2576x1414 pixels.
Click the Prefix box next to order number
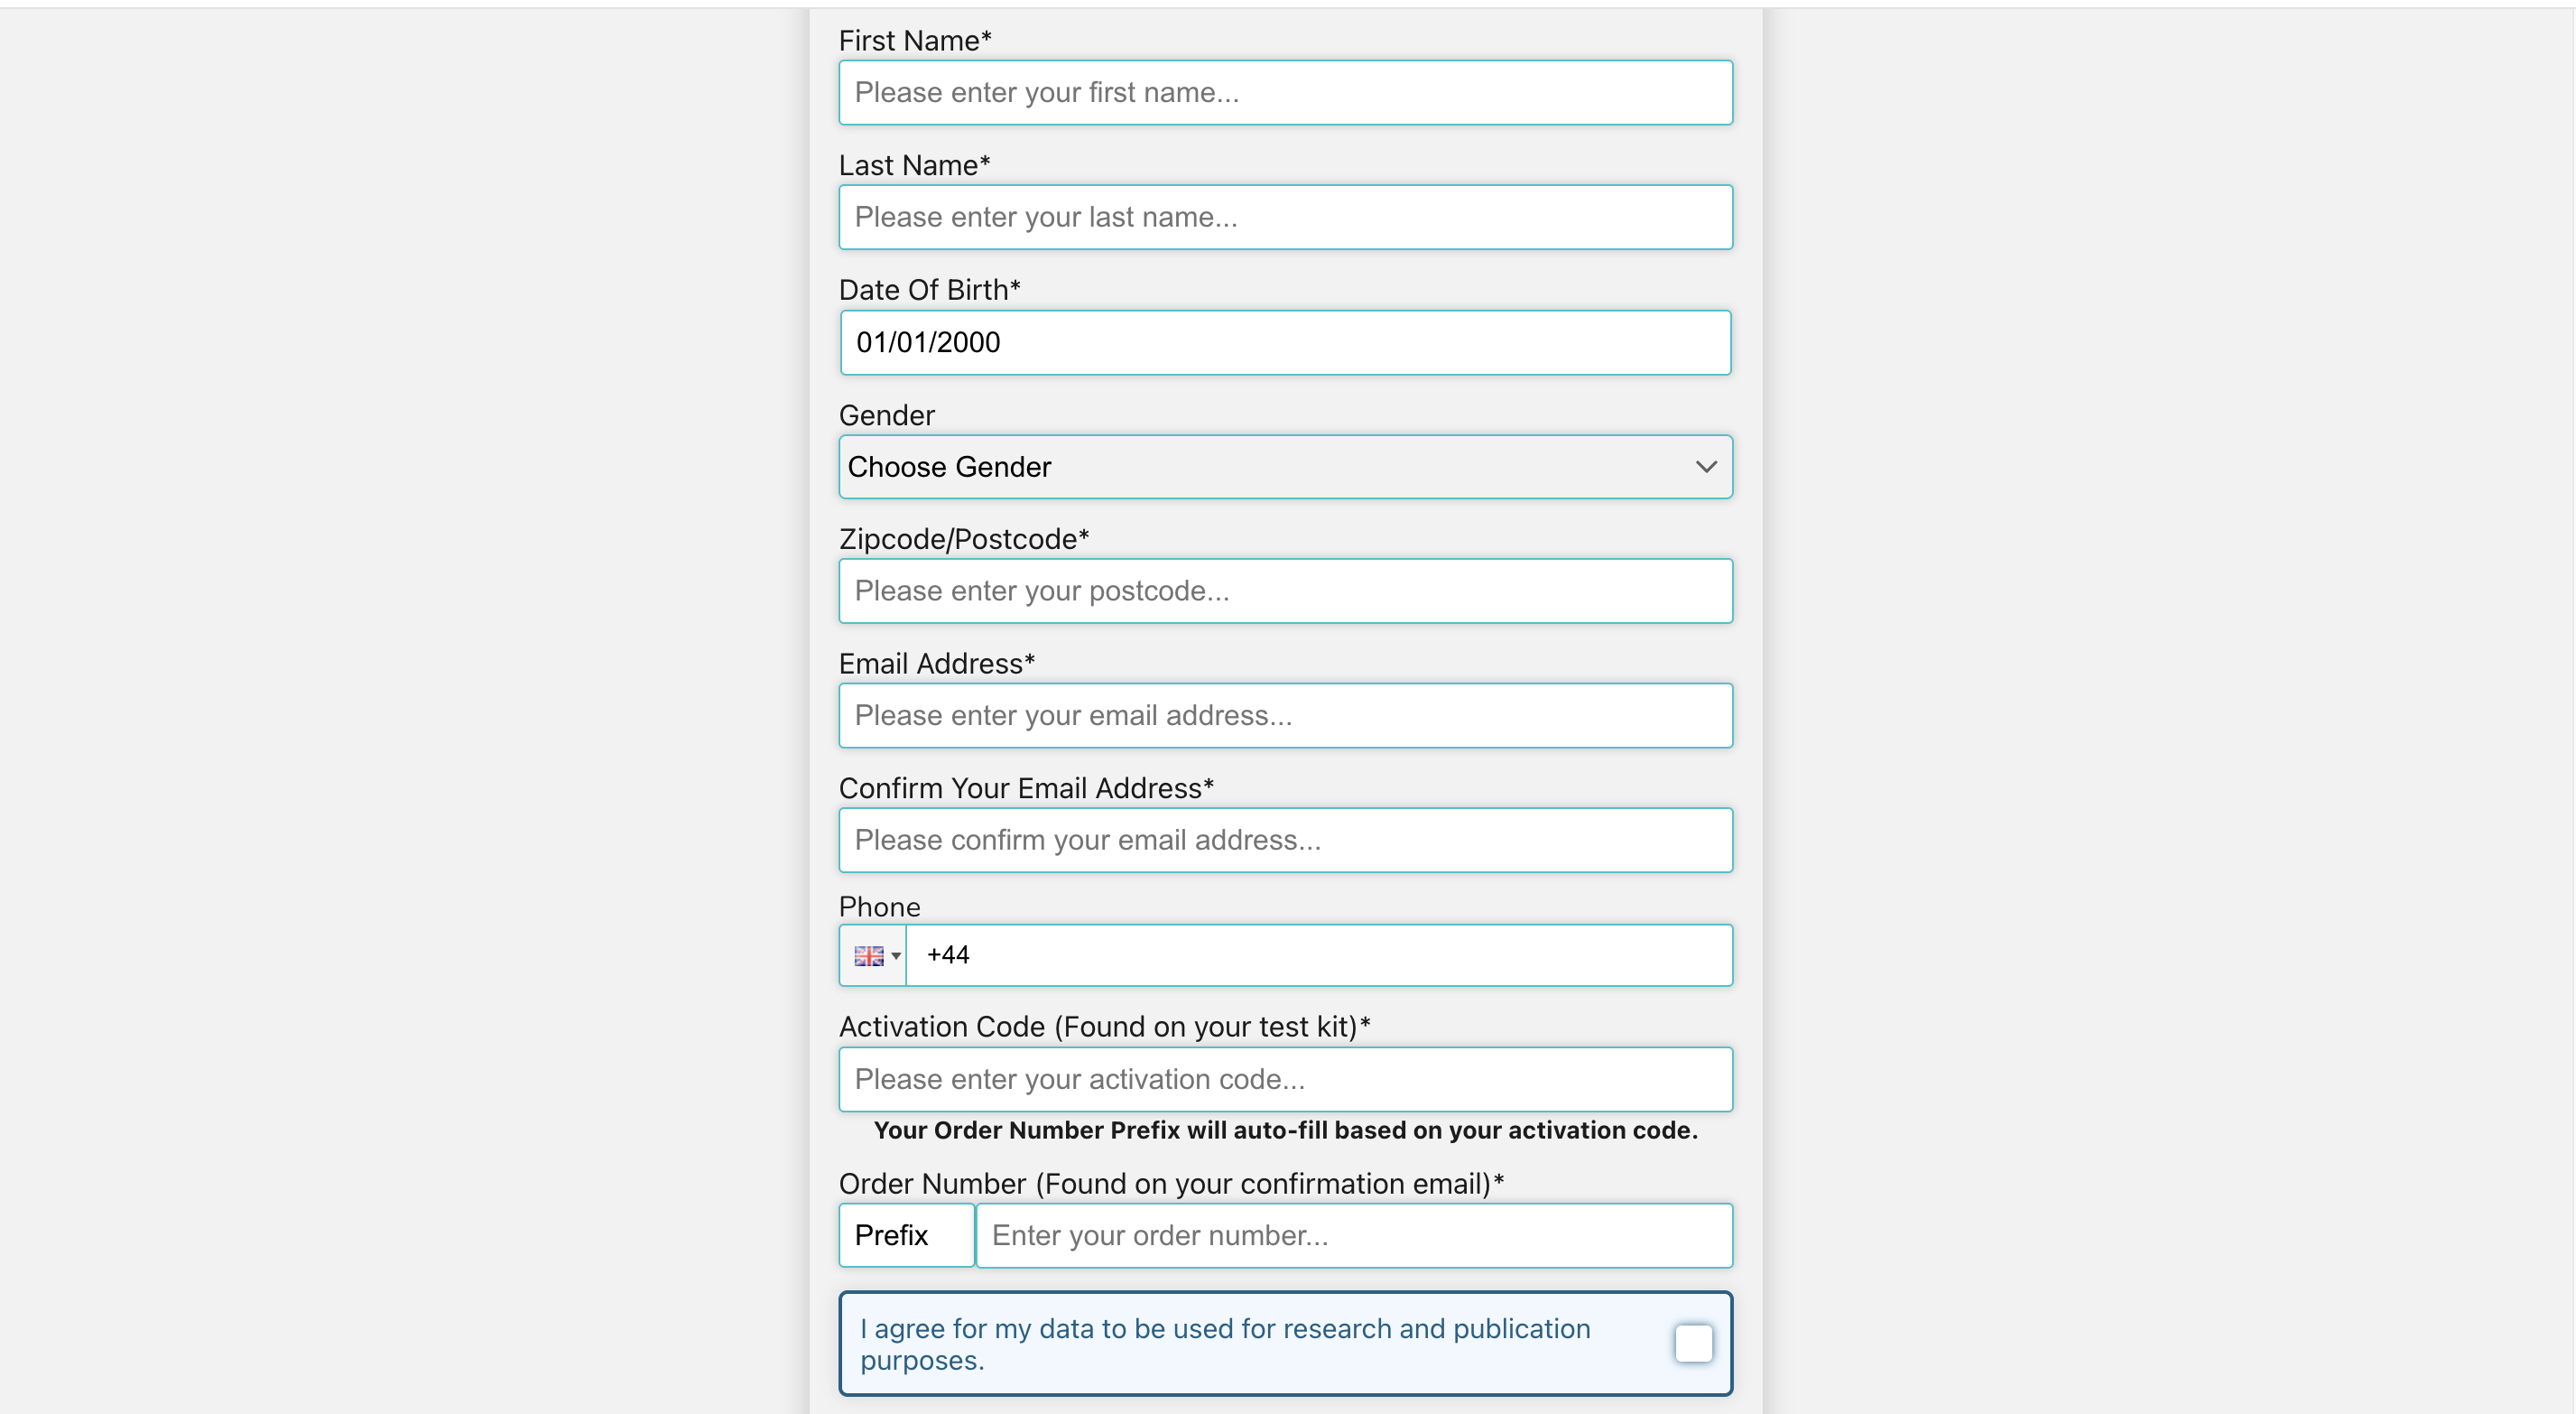coord(905,1235)
